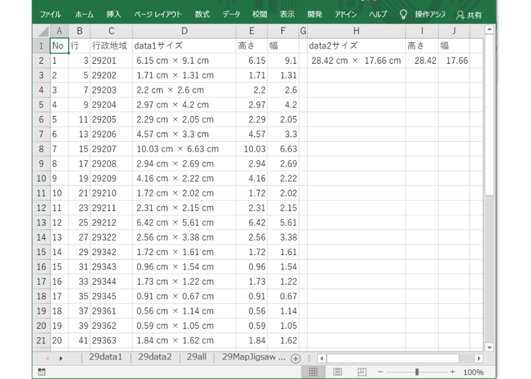Switch to Page Break Preview icon
Screen dimensions: 531x379
361,372
